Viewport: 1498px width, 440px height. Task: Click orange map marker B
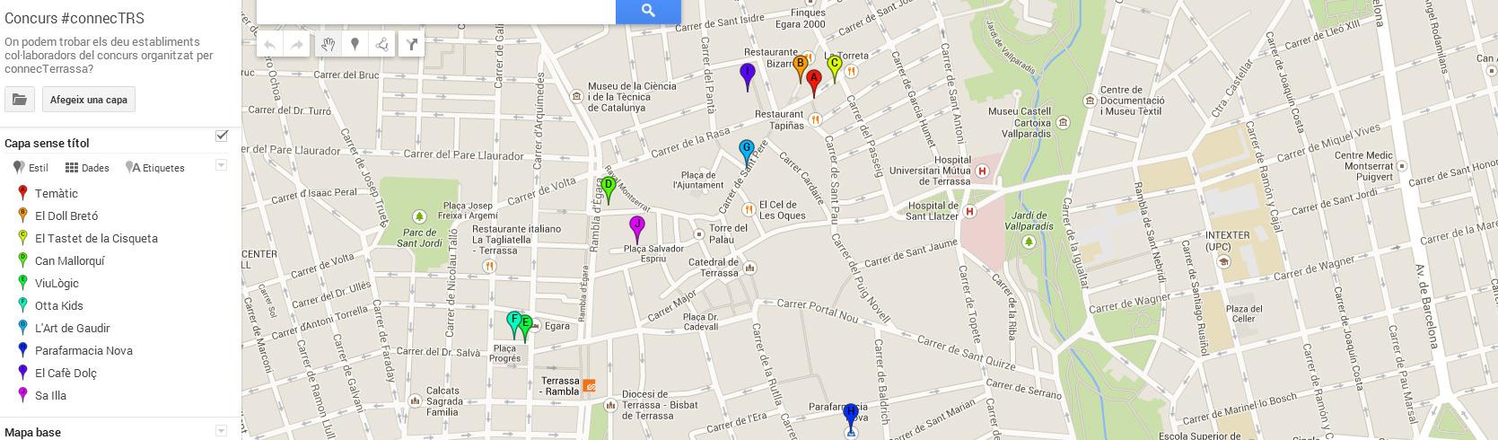pyautogui.click(x=801, y=68)
